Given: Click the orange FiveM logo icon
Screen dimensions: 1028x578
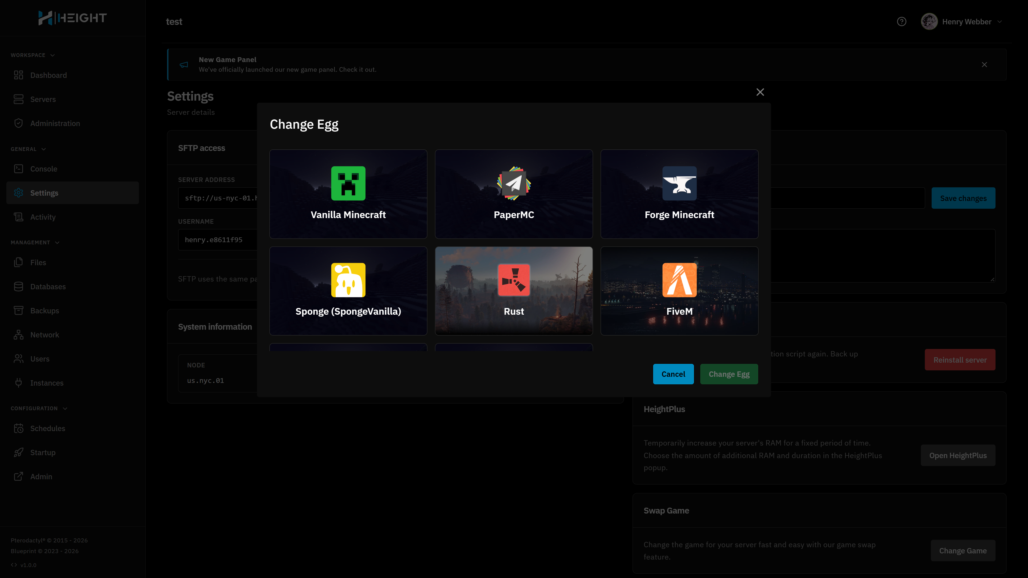Looking at the screenshot, I should point(679,280).
